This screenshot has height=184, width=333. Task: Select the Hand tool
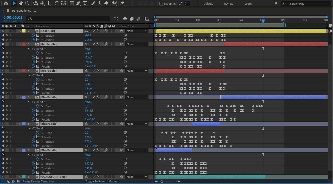pyautogui.click(x=21, y=3)
